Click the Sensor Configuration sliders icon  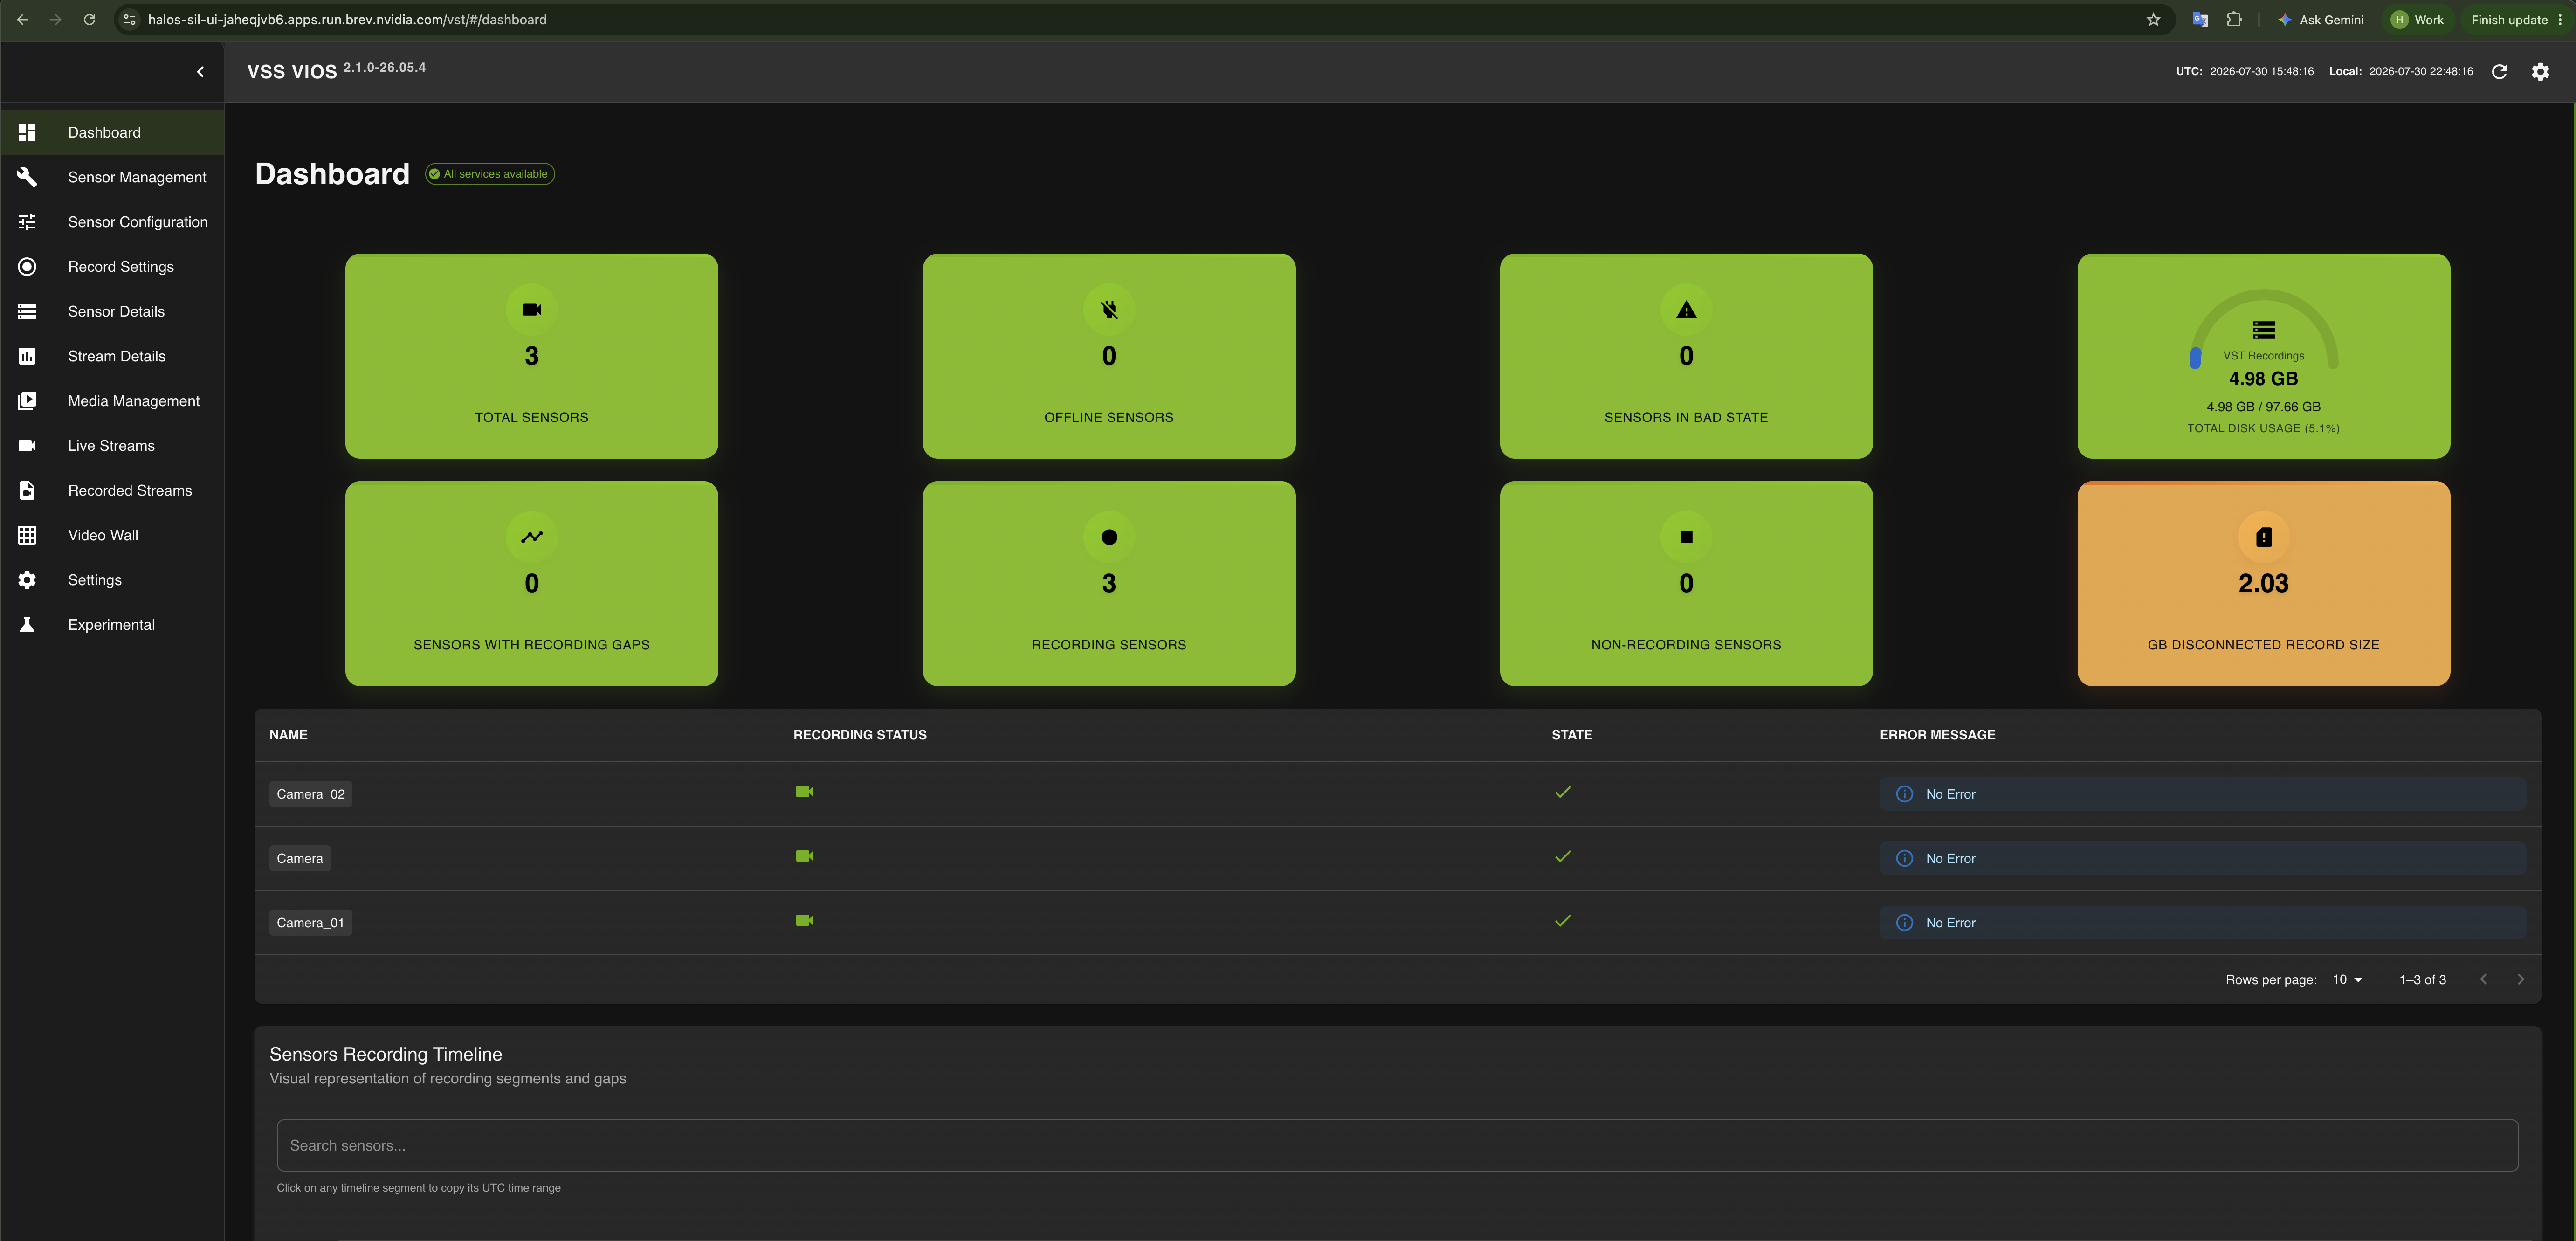pos(27,222)
